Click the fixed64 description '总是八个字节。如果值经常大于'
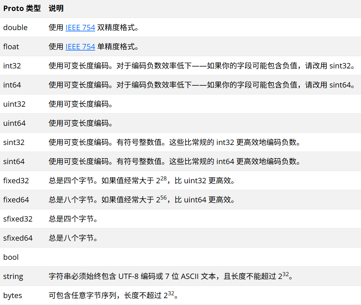The height and width of the screenshot is (305, 361). pyautogui.click(x=101, y=200)
